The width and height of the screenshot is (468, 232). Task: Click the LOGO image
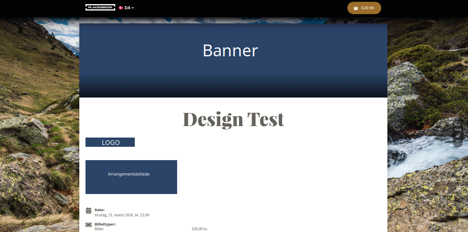click(x=110, y=142)
